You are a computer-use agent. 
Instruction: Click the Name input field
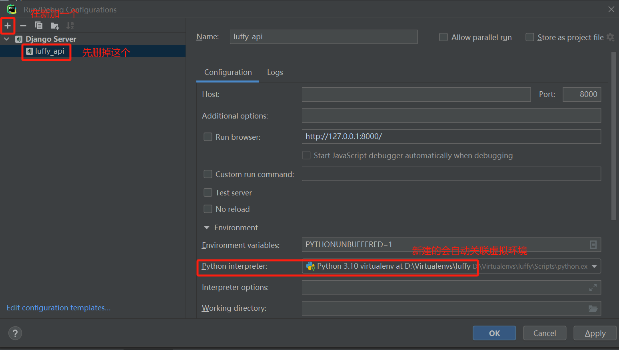[323, 37]
